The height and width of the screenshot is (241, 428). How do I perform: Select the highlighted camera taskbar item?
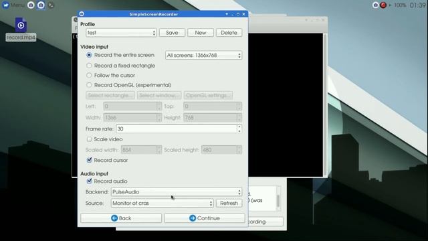pyautogui.click(x=41, y=5)
